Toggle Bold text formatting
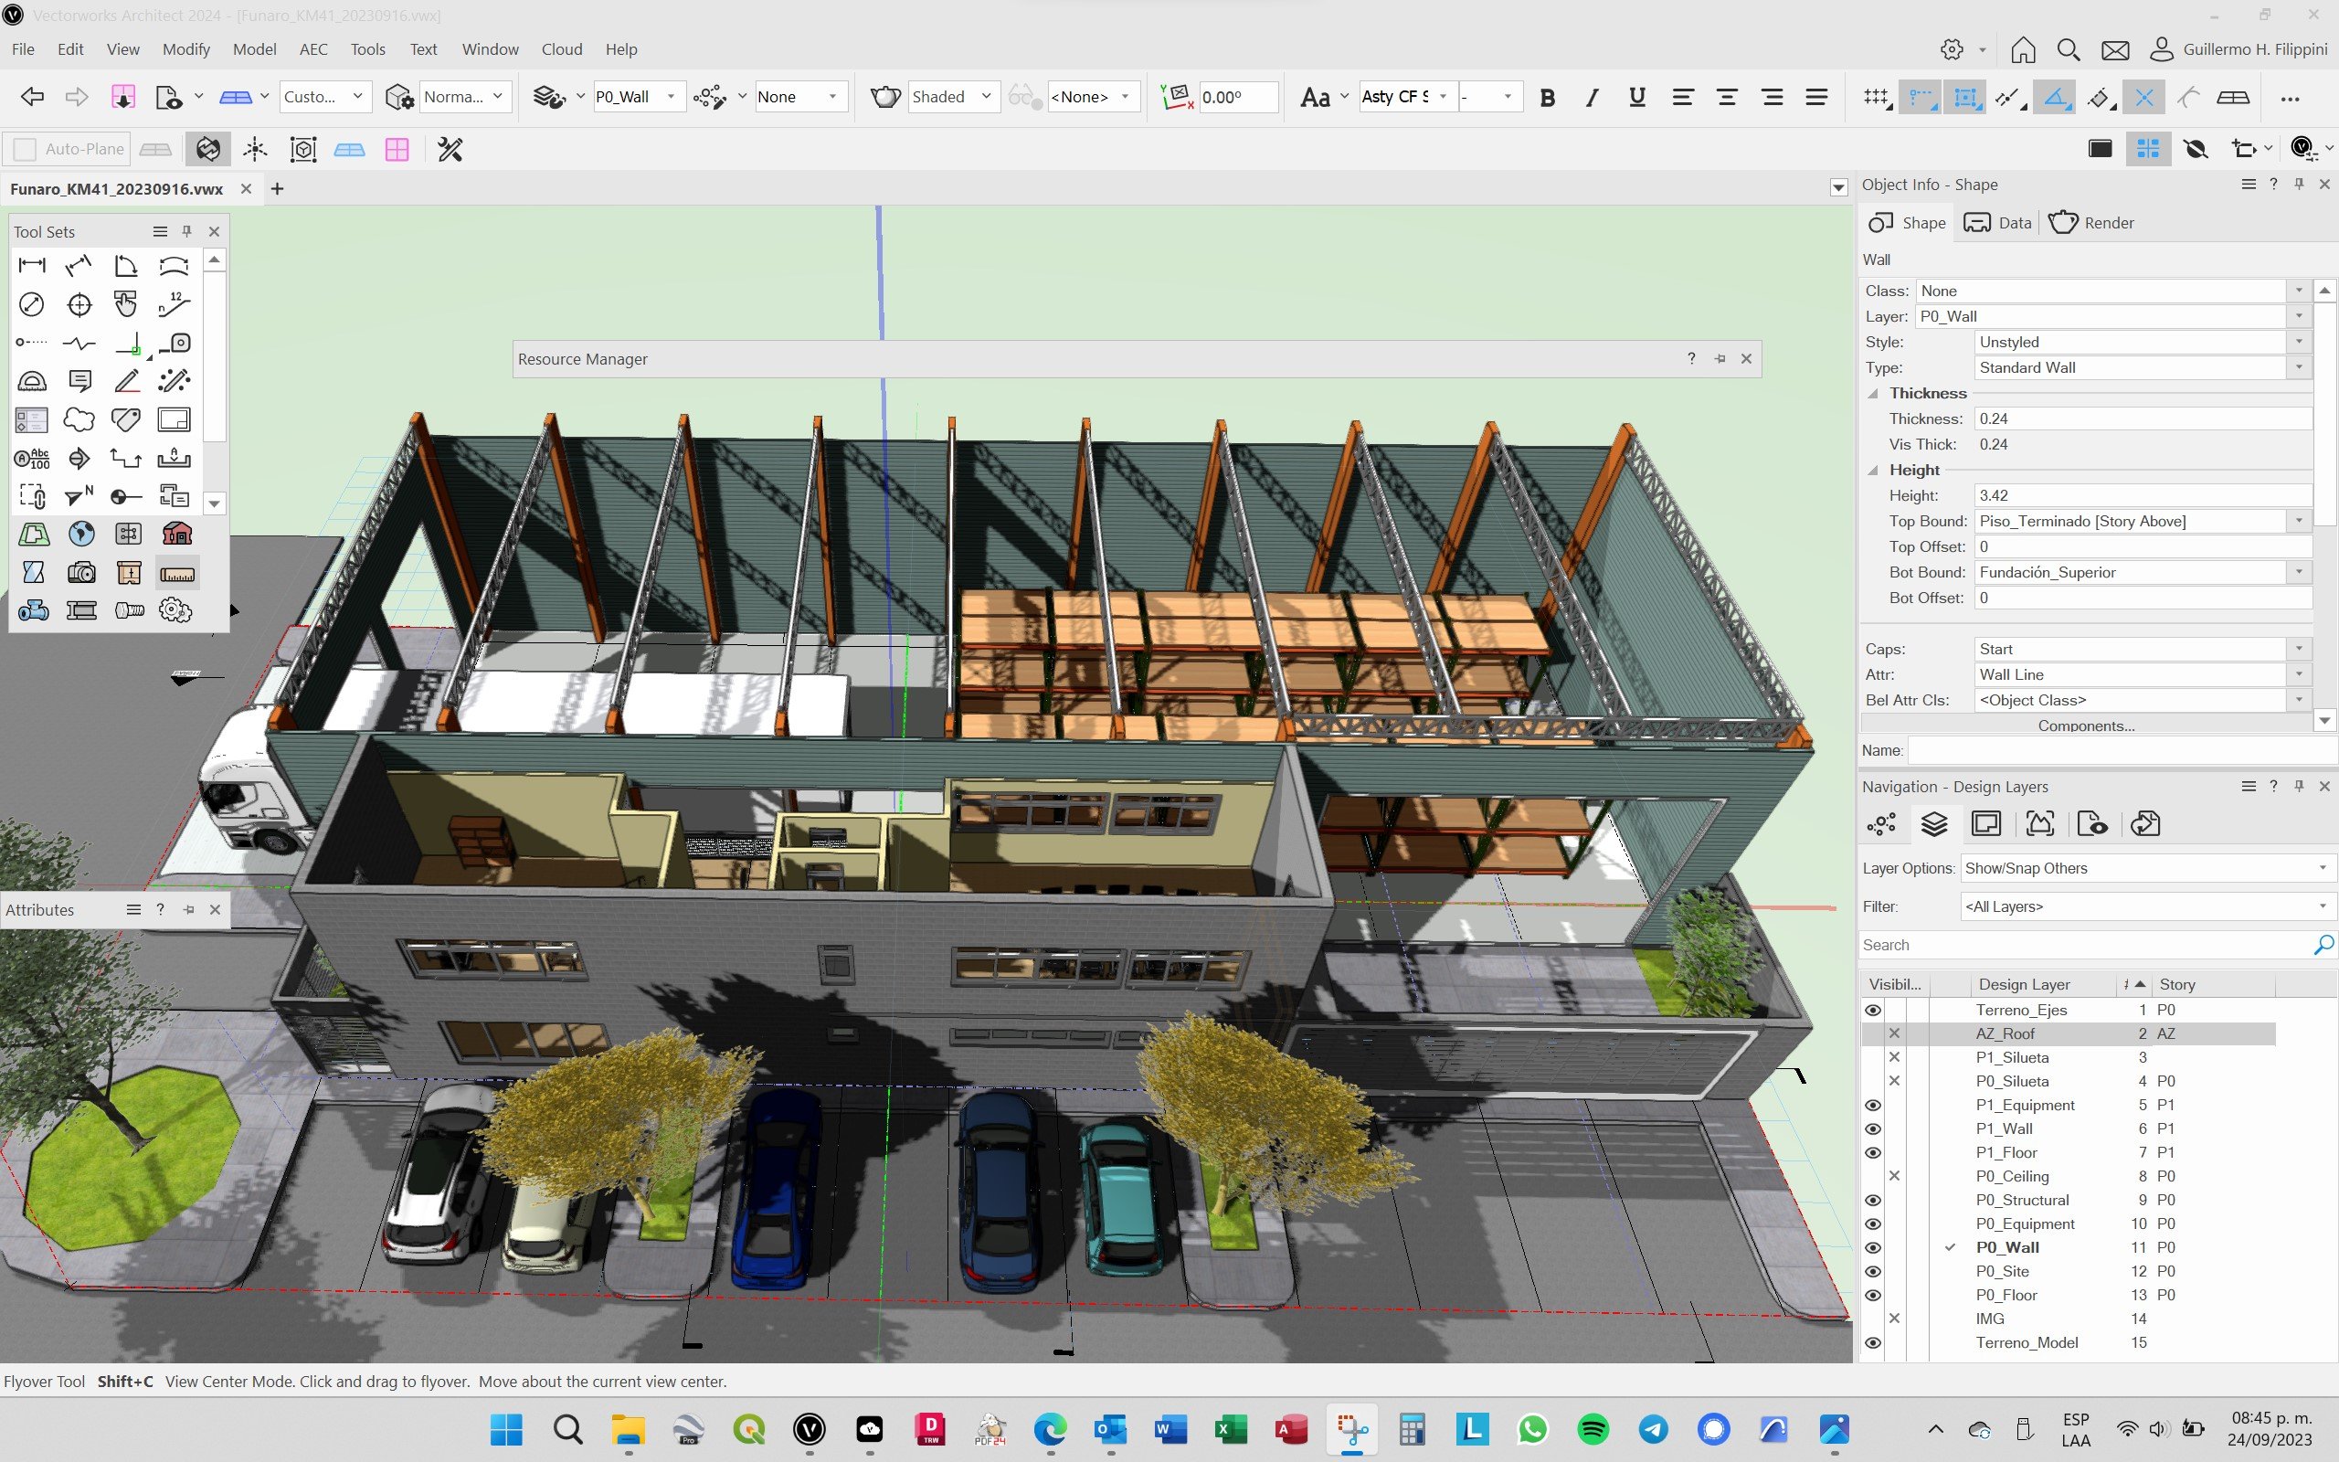Viewport: 2339px width, 1462px height. coord(1548,97)
